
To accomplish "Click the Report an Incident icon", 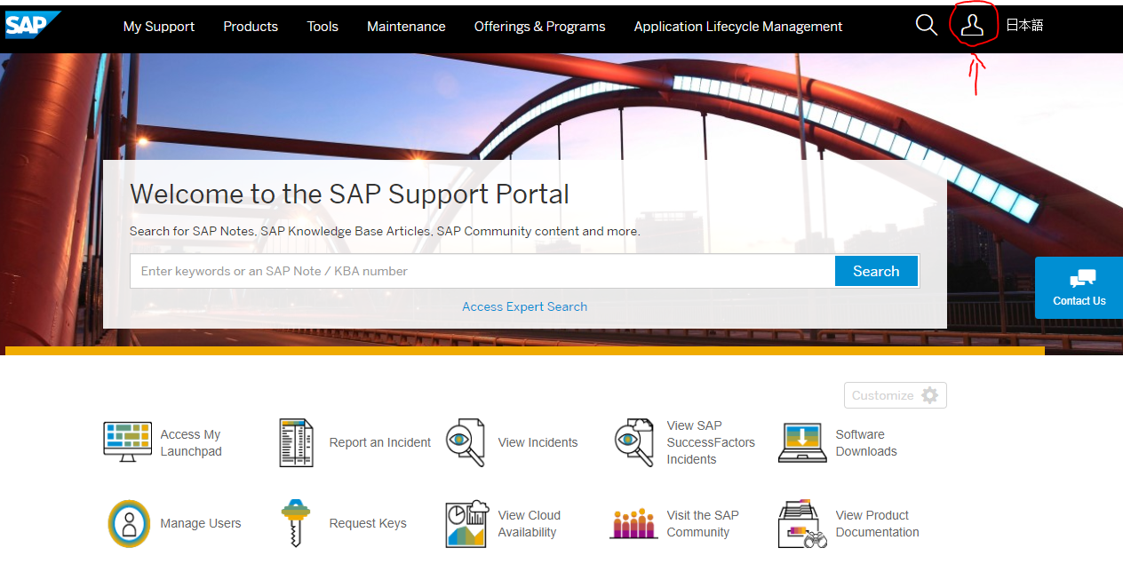I will coord(297,442).
